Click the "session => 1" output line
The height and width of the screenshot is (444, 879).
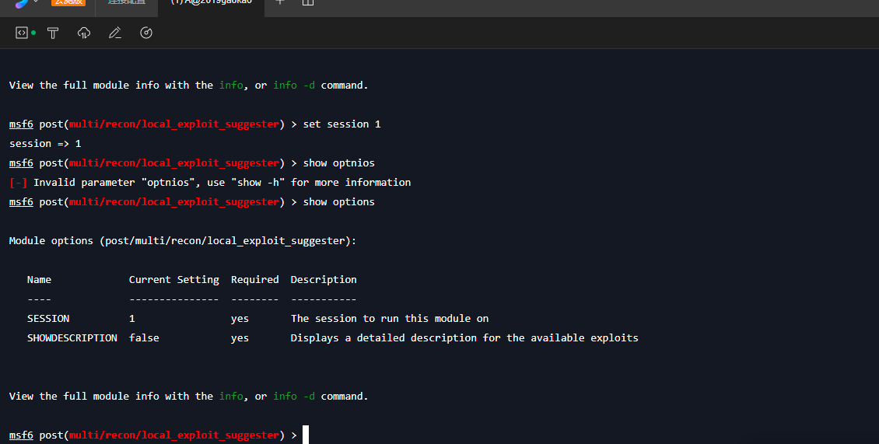coord(45,144)
